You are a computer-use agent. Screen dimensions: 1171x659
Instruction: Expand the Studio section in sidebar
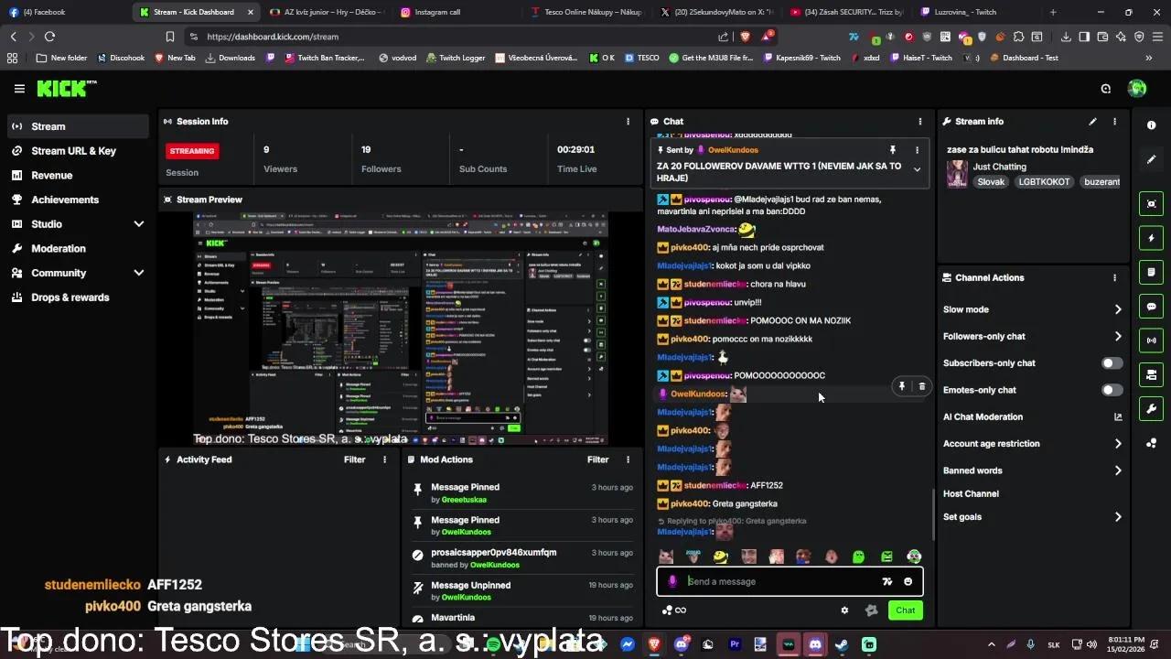139,224
